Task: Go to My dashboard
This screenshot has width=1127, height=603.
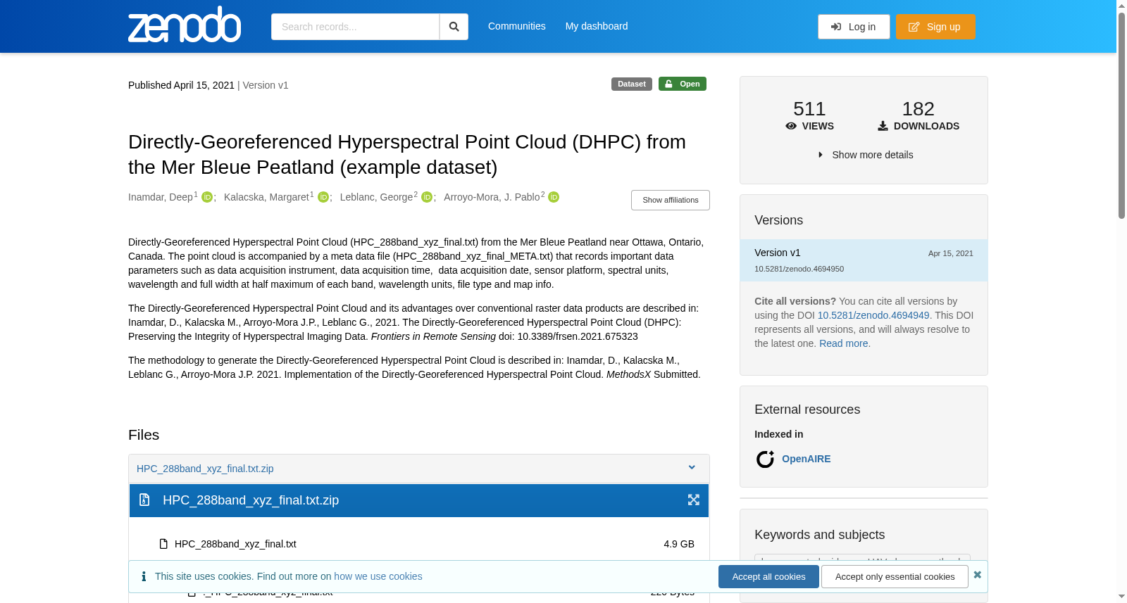Action: tap(597, 26)
